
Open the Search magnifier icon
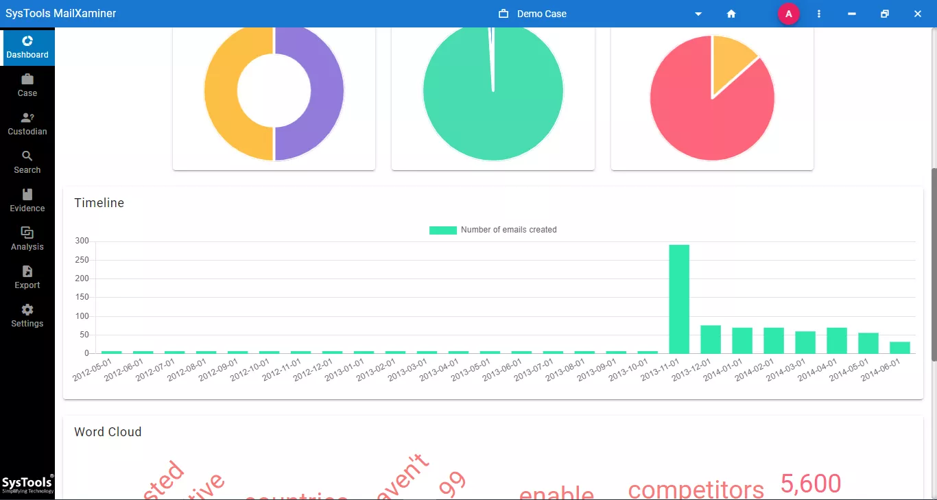click(x=27, y=156)
